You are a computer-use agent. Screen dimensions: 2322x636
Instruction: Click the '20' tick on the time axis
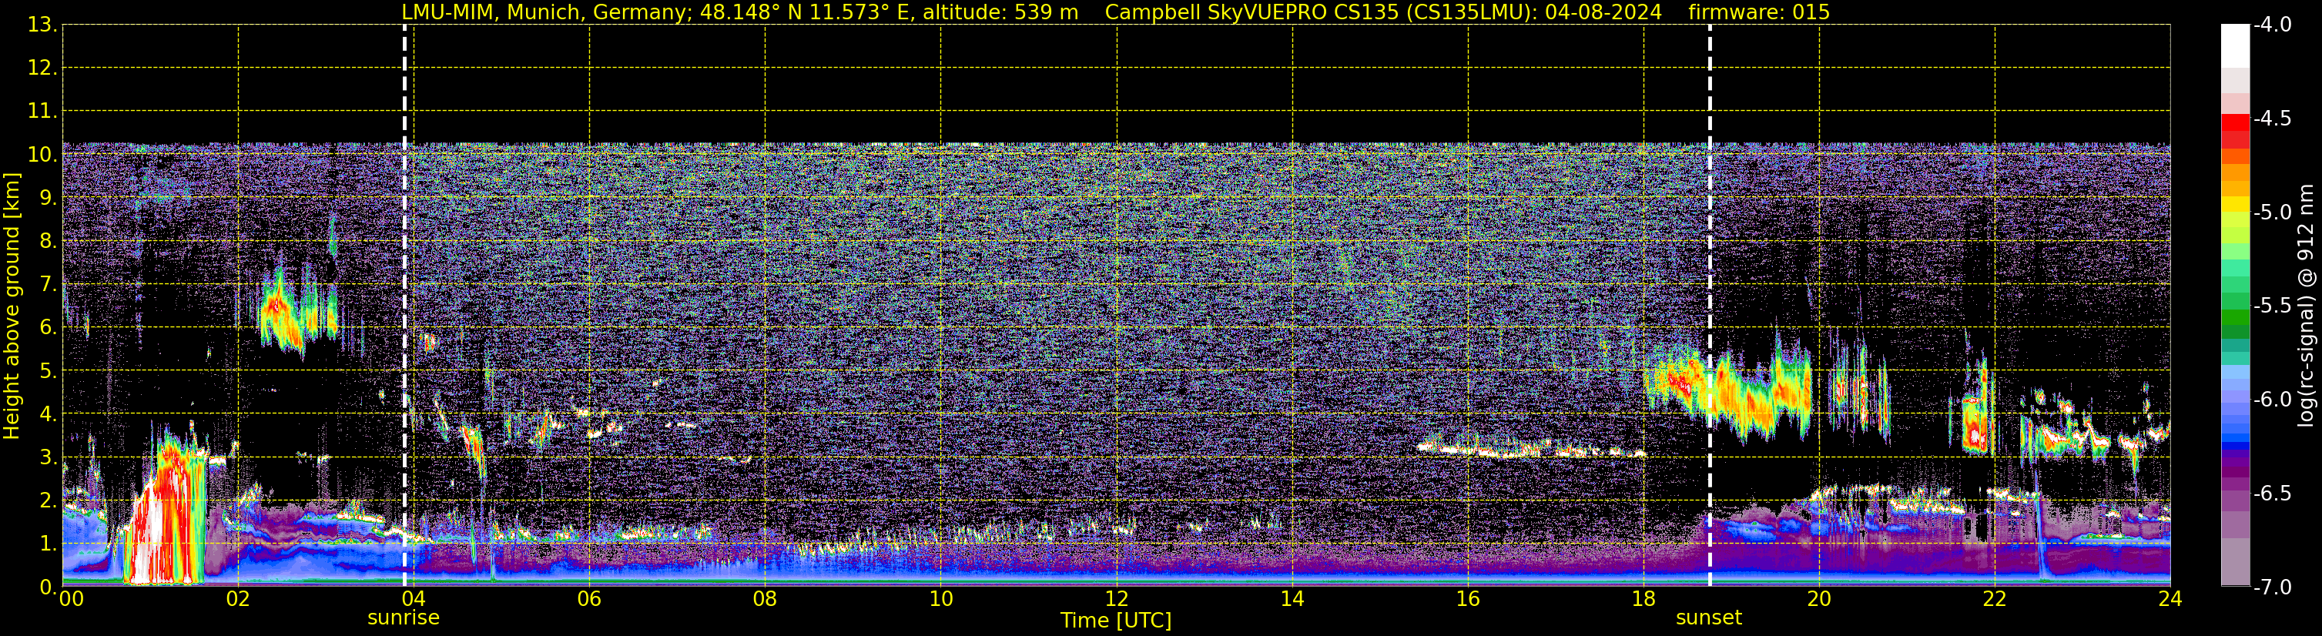coord(1819,598)
